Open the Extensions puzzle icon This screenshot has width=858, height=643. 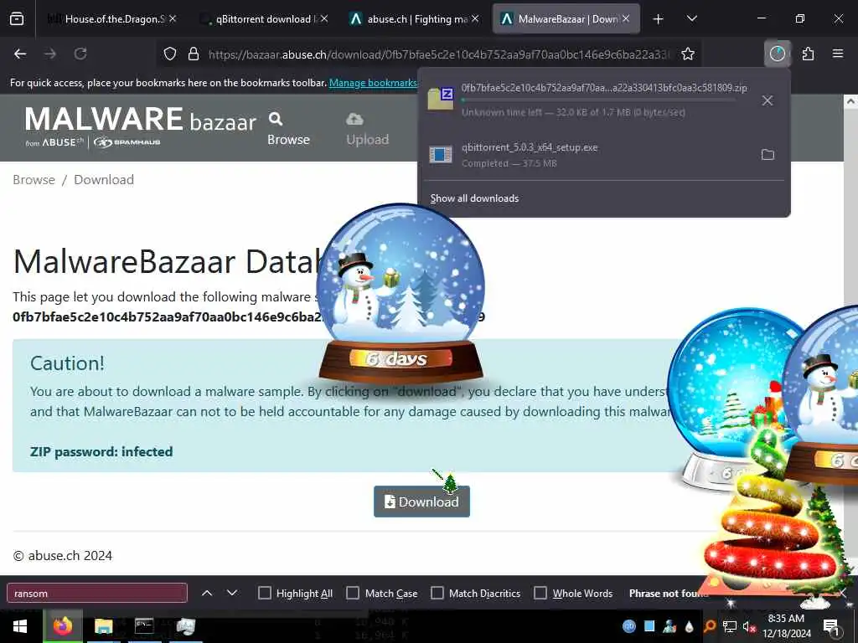click(x=809, y=54)
